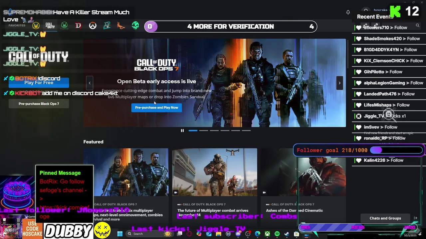The width and height of the screenshot is (426, 239).
Task: Go to next carousel slide
Action: tap(339, 83)
